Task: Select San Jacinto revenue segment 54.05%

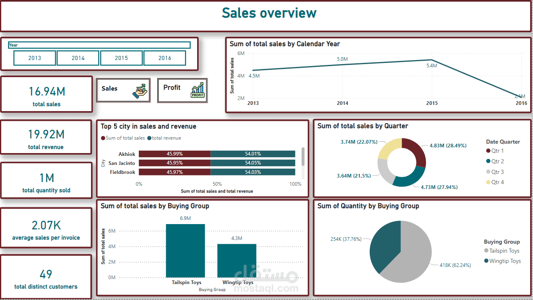Action: (x=253, y=163)
